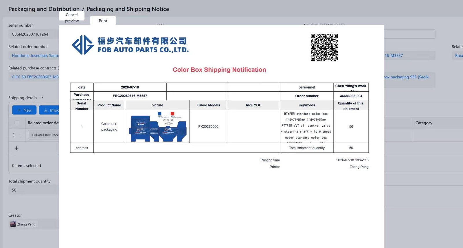Click the Keywords column header in preview
463x248 pixels.
click(x=307, y=105)
